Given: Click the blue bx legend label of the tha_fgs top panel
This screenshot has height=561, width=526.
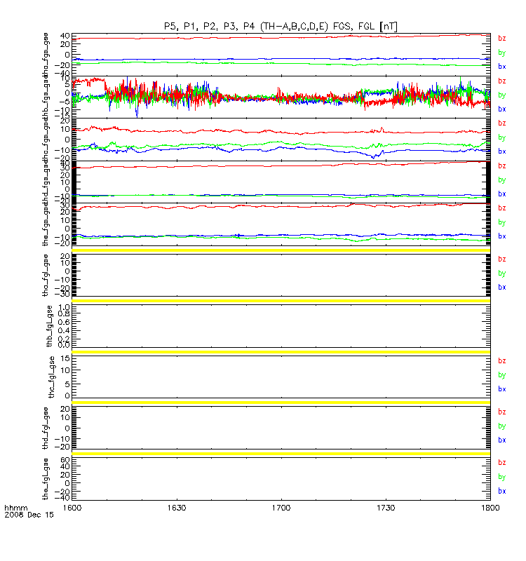Looking at the screenshot, I should click(x=501, y=66).
